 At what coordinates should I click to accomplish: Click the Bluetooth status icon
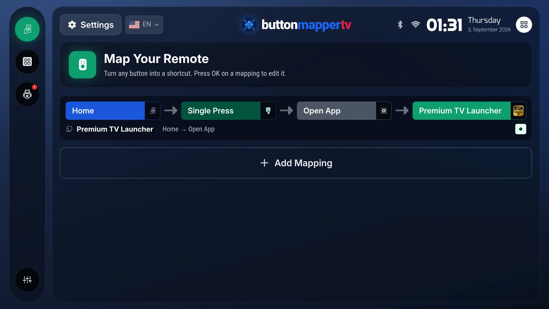click(400, 25)
